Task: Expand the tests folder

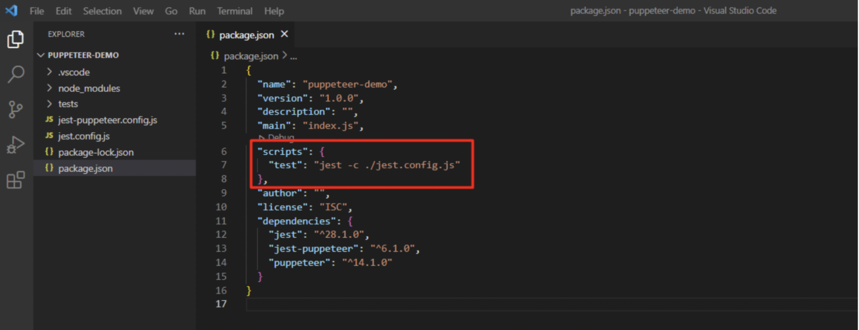Action: pos(49,103)
